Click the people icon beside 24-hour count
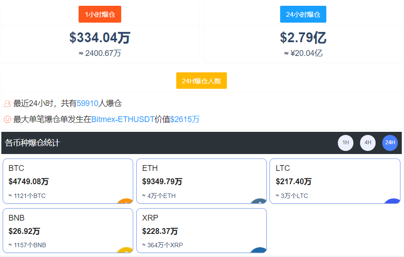The height and width of the screenshot is (257, 404). click(7, 103)
